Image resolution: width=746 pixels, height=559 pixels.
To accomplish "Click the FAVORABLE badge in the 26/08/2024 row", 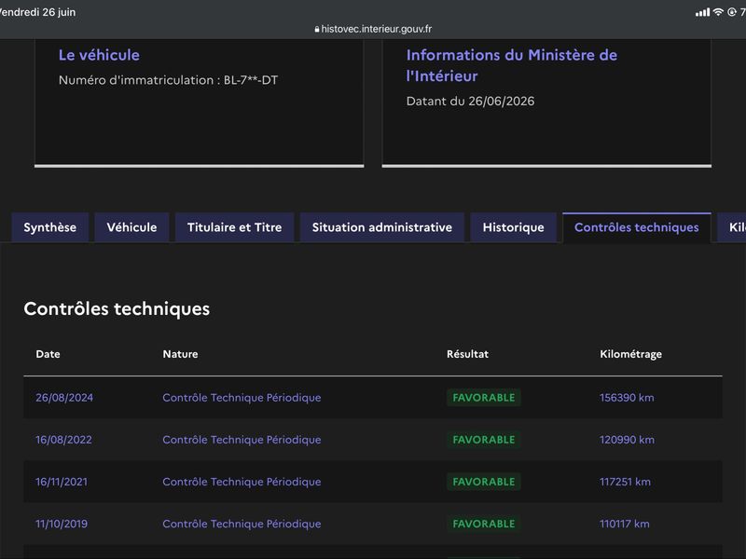I will pos(483,398).
